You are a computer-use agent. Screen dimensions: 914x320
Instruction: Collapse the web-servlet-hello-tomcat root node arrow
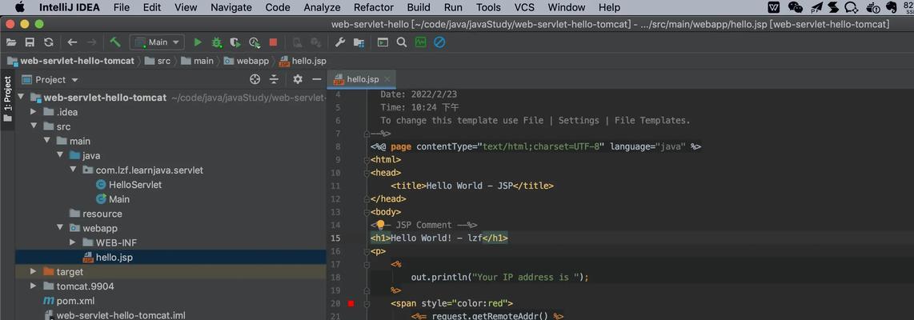point(22,98)
